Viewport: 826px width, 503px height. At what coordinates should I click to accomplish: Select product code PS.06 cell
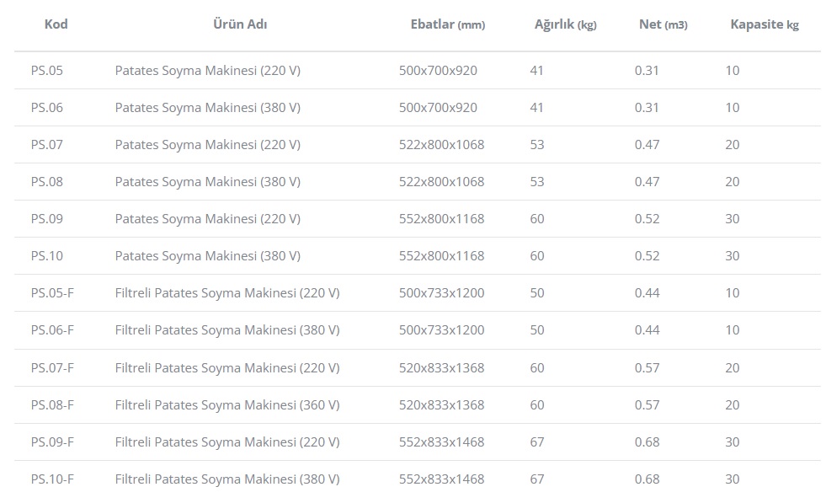(47, 108)
